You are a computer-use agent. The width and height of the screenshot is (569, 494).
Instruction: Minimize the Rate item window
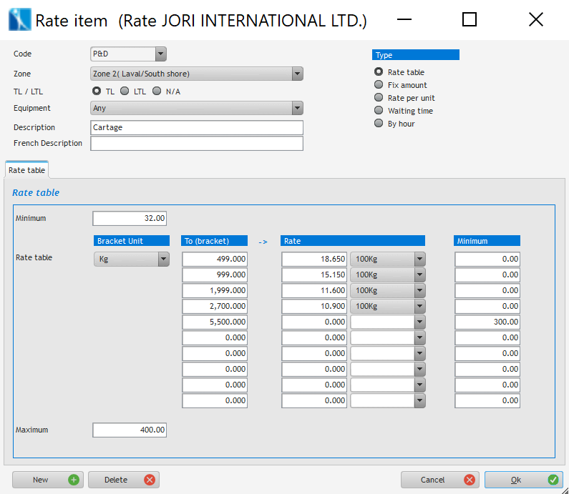tap(404, 19)
